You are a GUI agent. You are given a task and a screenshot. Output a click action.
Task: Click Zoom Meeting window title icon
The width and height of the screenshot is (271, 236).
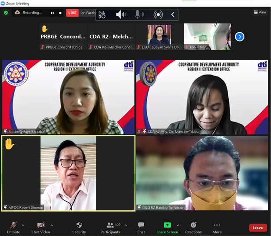tap(3, 3)
